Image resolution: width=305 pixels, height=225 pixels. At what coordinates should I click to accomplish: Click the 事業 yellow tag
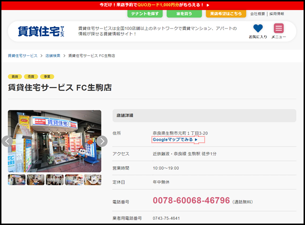(47, 77)
